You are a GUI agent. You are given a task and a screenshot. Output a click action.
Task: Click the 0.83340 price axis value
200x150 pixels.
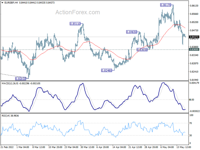coord(194,55)
